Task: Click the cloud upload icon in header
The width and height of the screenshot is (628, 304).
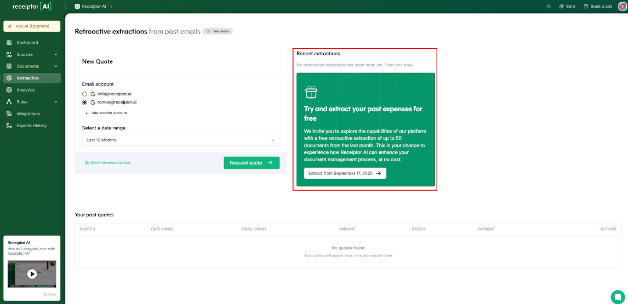Action: tap(549, 7)
